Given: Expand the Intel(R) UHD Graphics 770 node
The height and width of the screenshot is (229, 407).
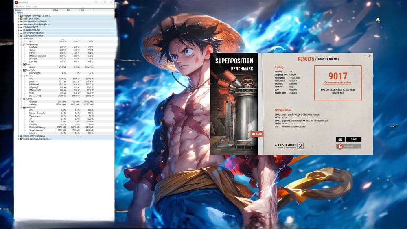Looking at the screenshot, I should click(x=18, y=136).
